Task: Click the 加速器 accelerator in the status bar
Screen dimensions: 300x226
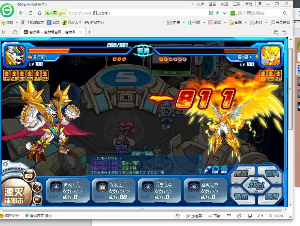Action: tap(194, 216)
